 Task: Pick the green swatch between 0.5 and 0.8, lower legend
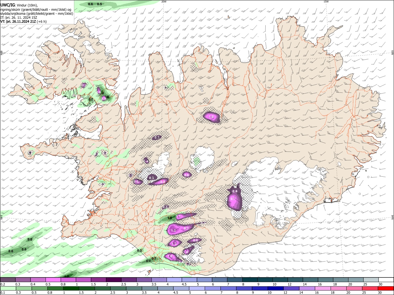39,288
